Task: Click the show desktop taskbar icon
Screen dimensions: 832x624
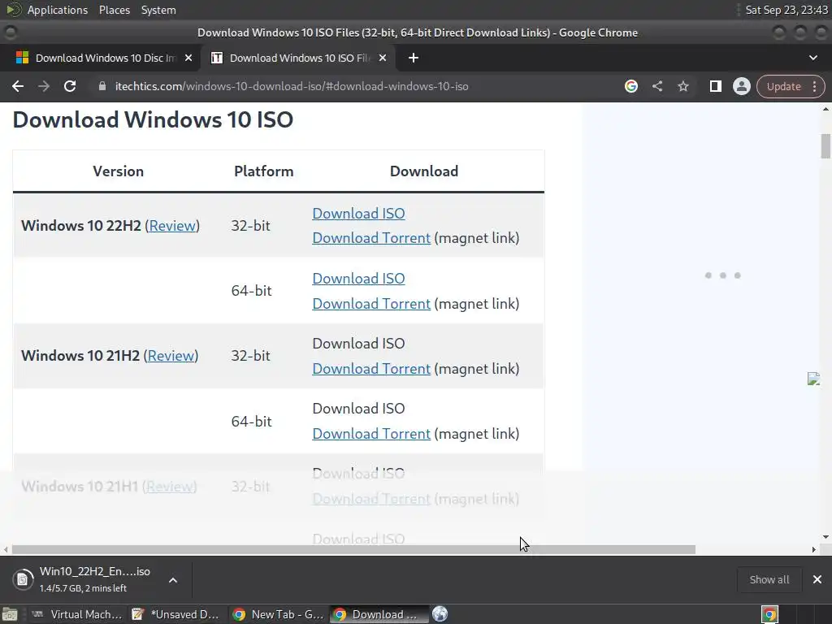Action: click(10, 614)
